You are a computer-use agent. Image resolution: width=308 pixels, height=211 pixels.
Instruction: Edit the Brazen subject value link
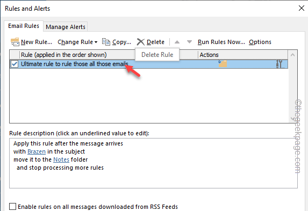(37, 151)
